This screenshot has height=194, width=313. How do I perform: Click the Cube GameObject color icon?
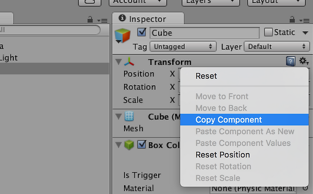[x=123, y=36]
